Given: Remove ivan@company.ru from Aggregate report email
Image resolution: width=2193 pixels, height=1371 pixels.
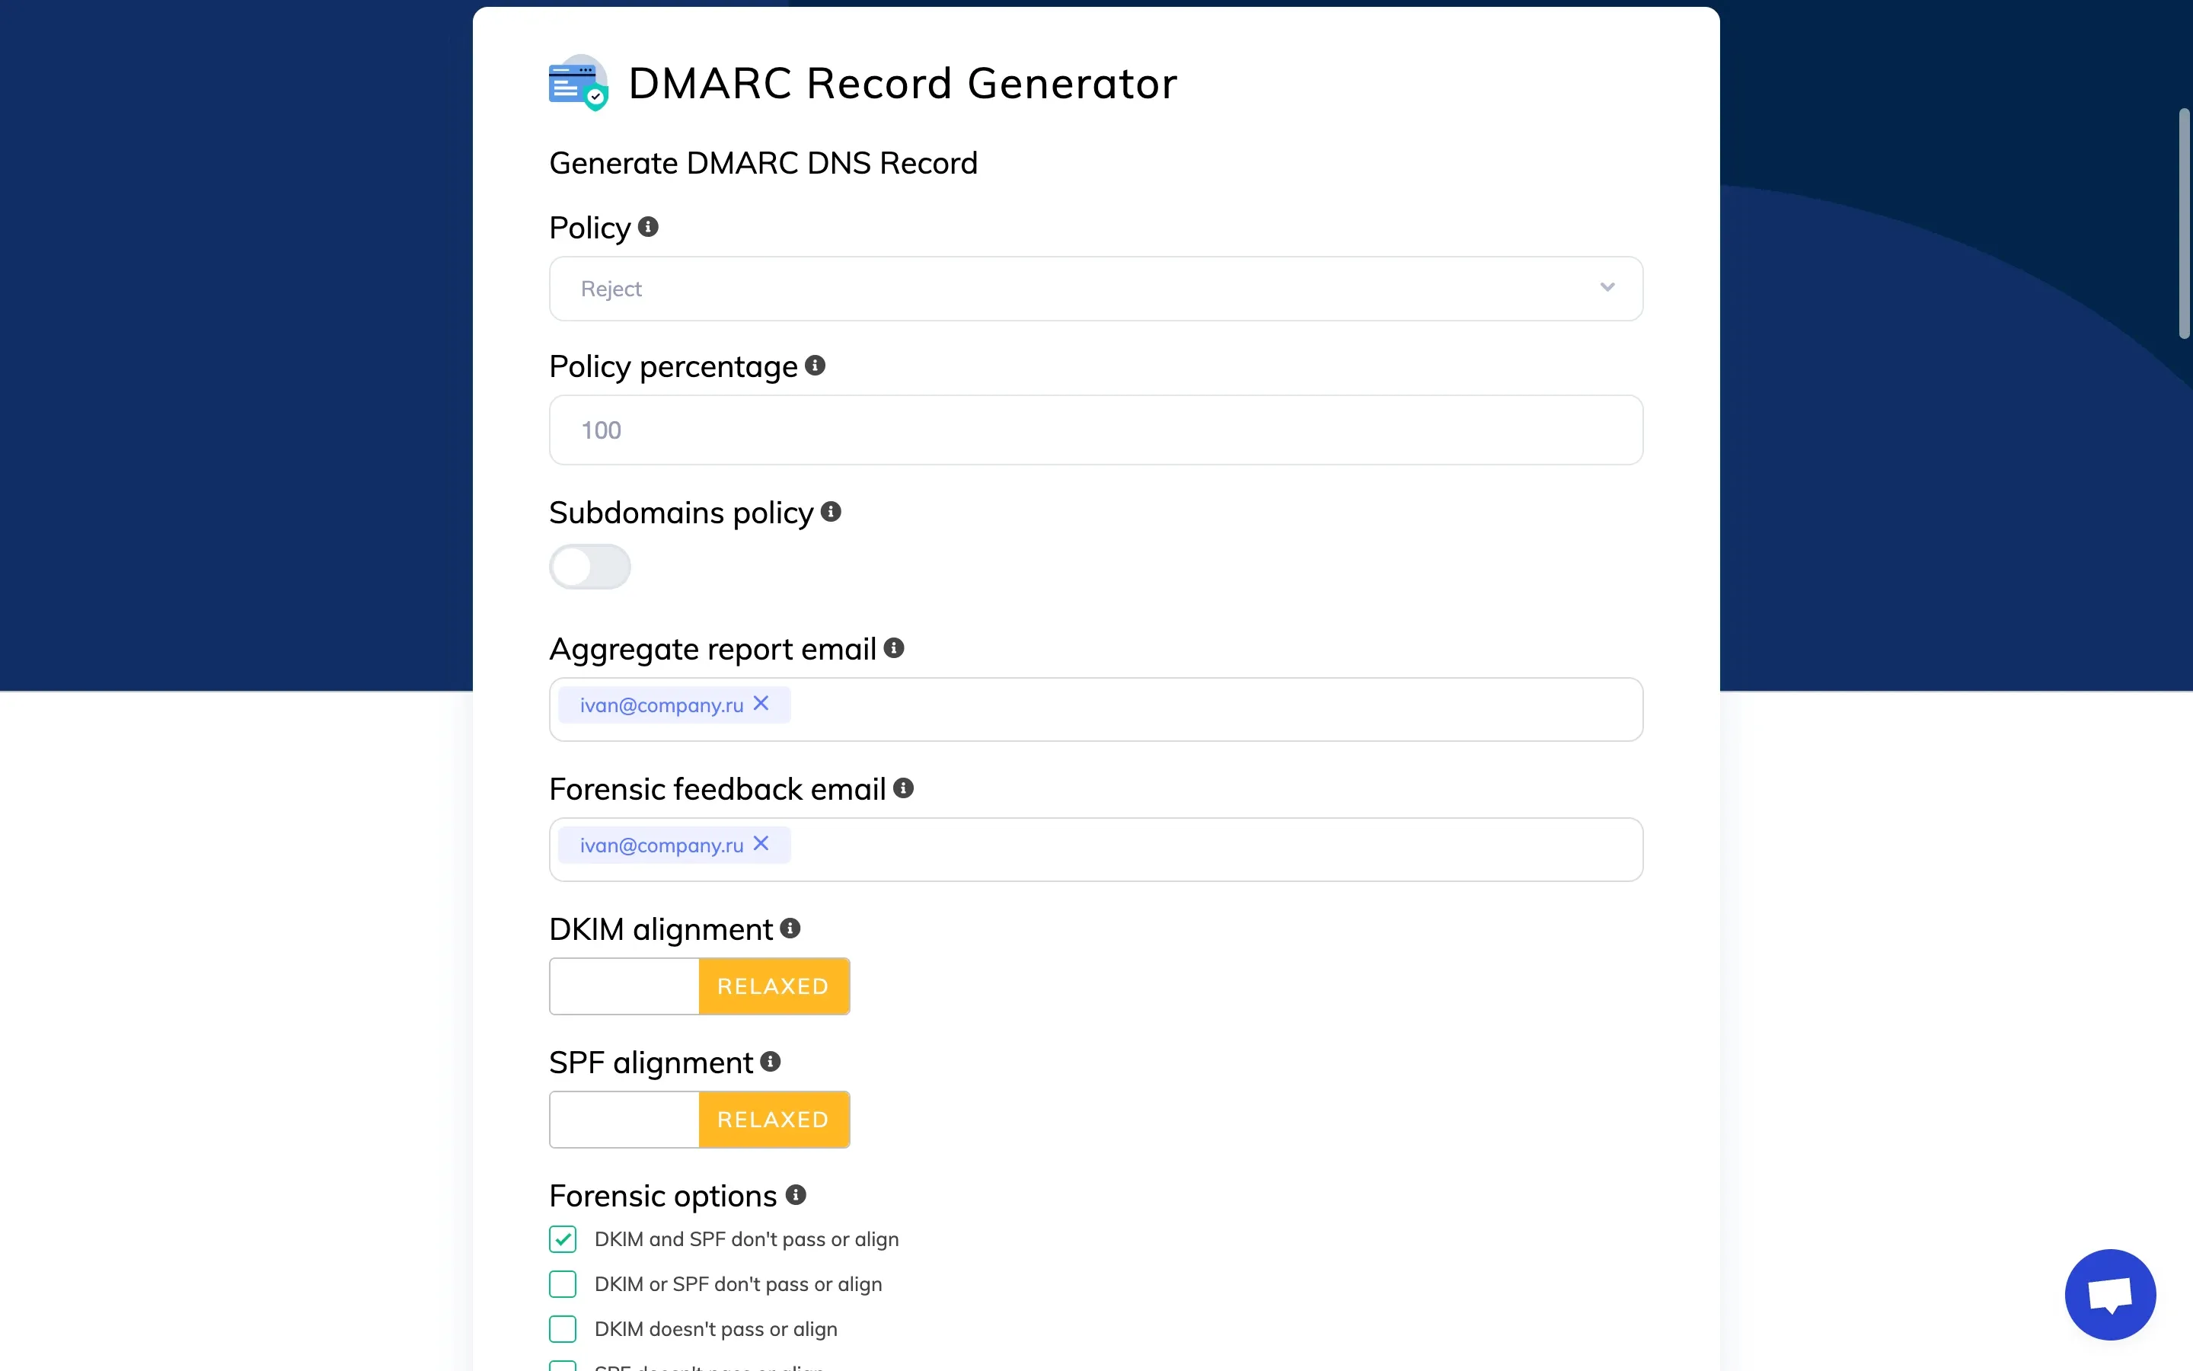Looking at the screenshot, I should click(761, 704).
